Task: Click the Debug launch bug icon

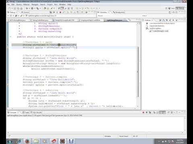Action: click(x=27, y=8)
